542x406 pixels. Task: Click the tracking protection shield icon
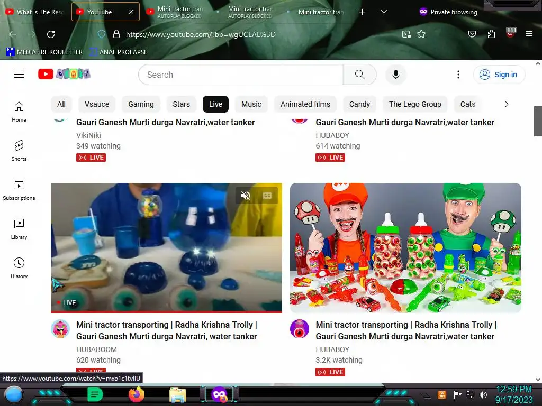[101, 34]
